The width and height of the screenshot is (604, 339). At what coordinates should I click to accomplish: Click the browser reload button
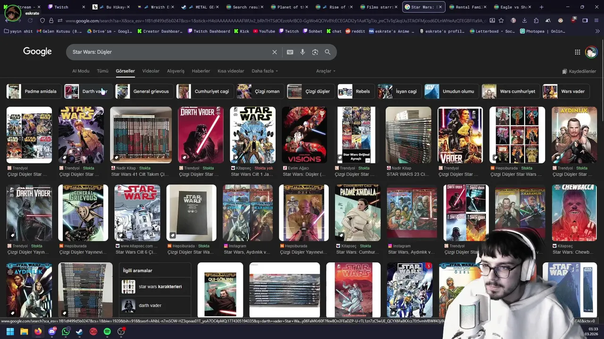[30, 21]
